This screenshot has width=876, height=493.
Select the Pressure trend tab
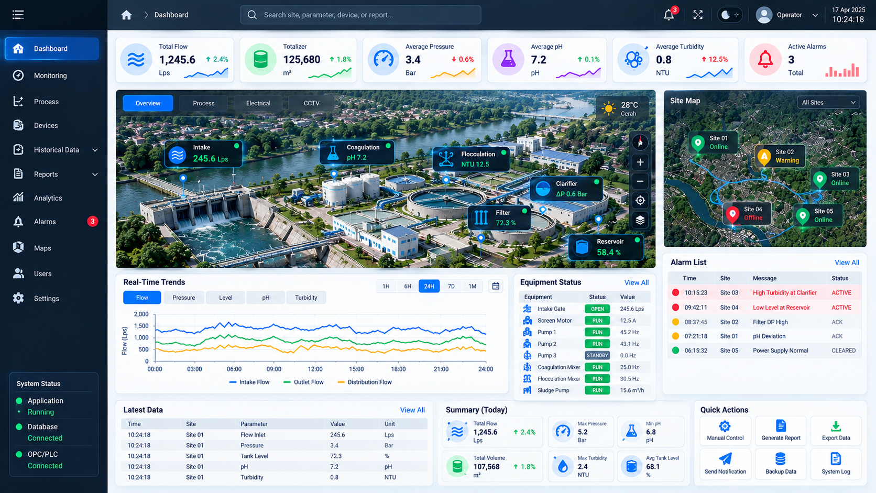pos(184,298)
